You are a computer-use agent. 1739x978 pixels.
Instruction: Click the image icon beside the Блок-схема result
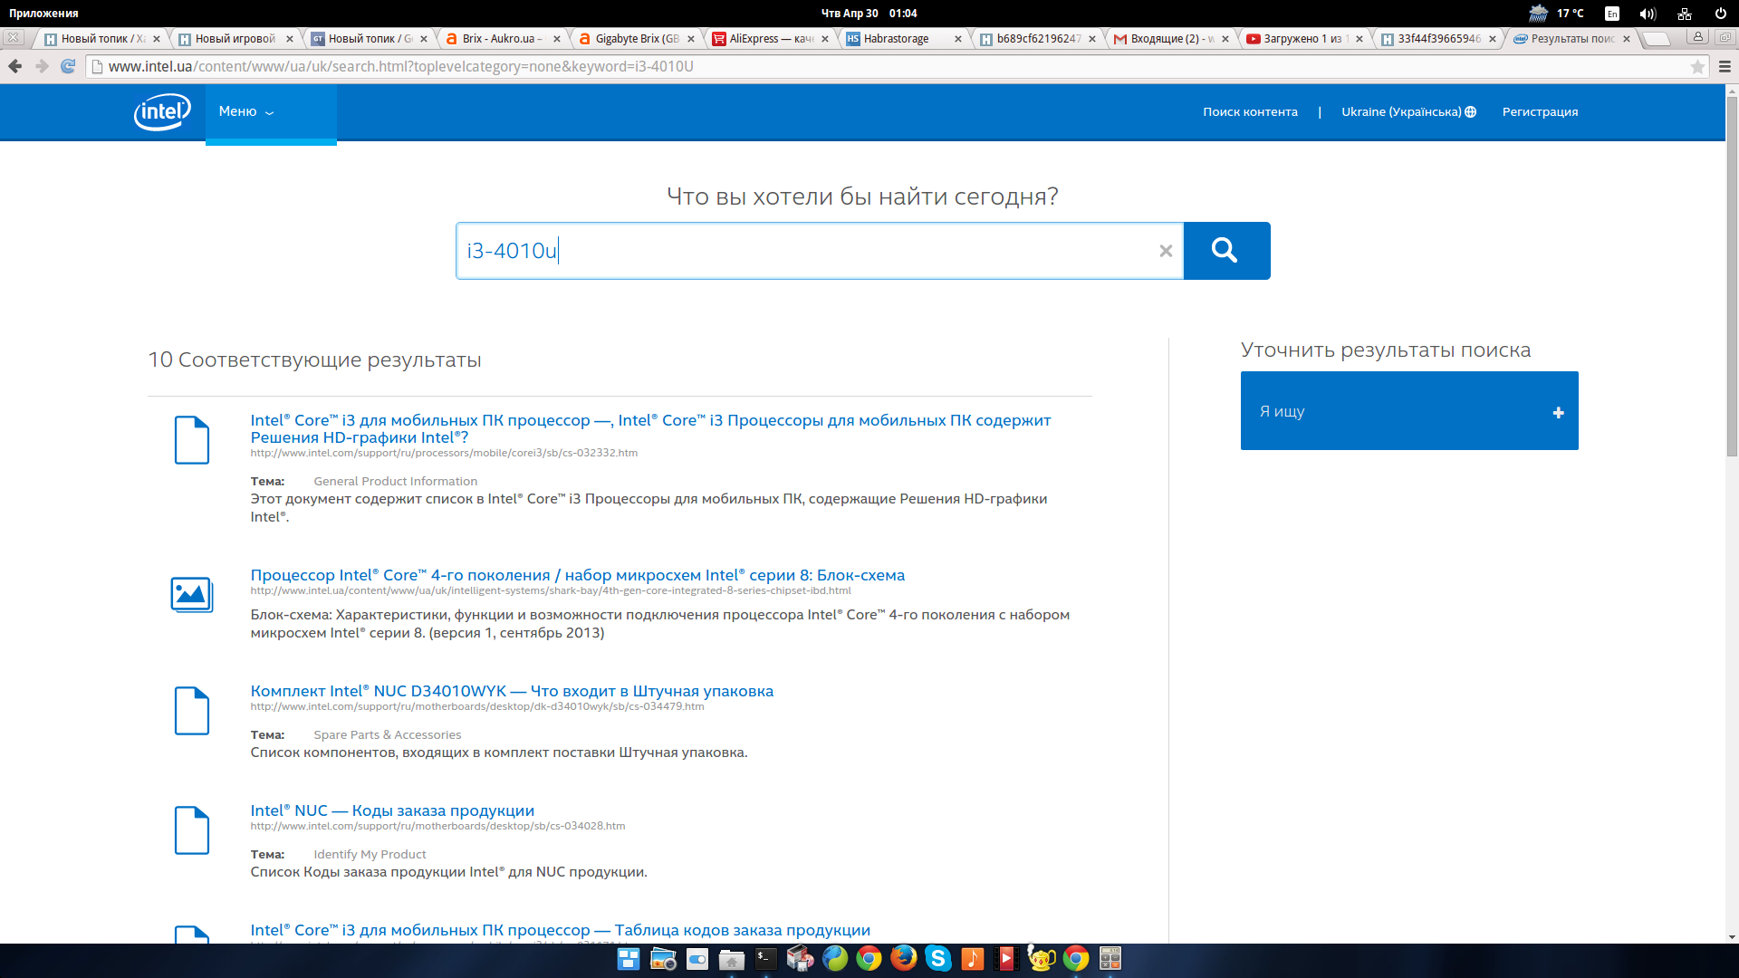click(x=192, y=595)
